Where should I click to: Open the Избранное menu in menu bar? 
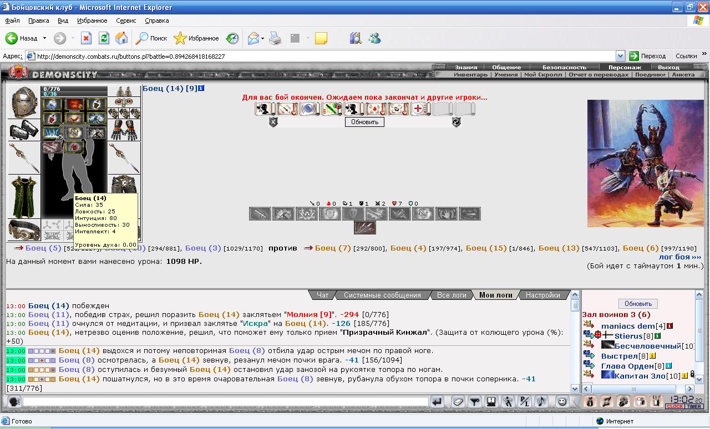[92, 21]
